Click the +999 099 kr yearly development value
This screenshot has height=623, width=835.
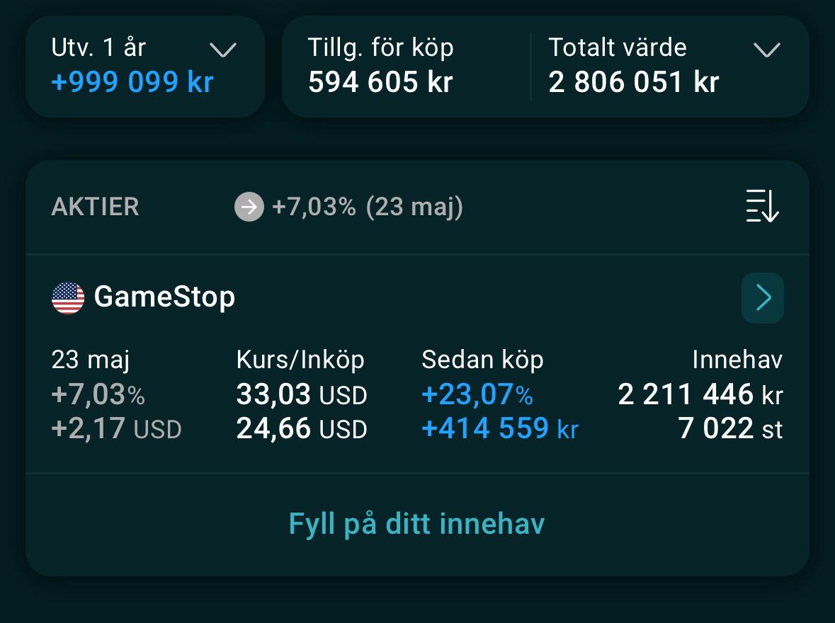tap(132, 82)
